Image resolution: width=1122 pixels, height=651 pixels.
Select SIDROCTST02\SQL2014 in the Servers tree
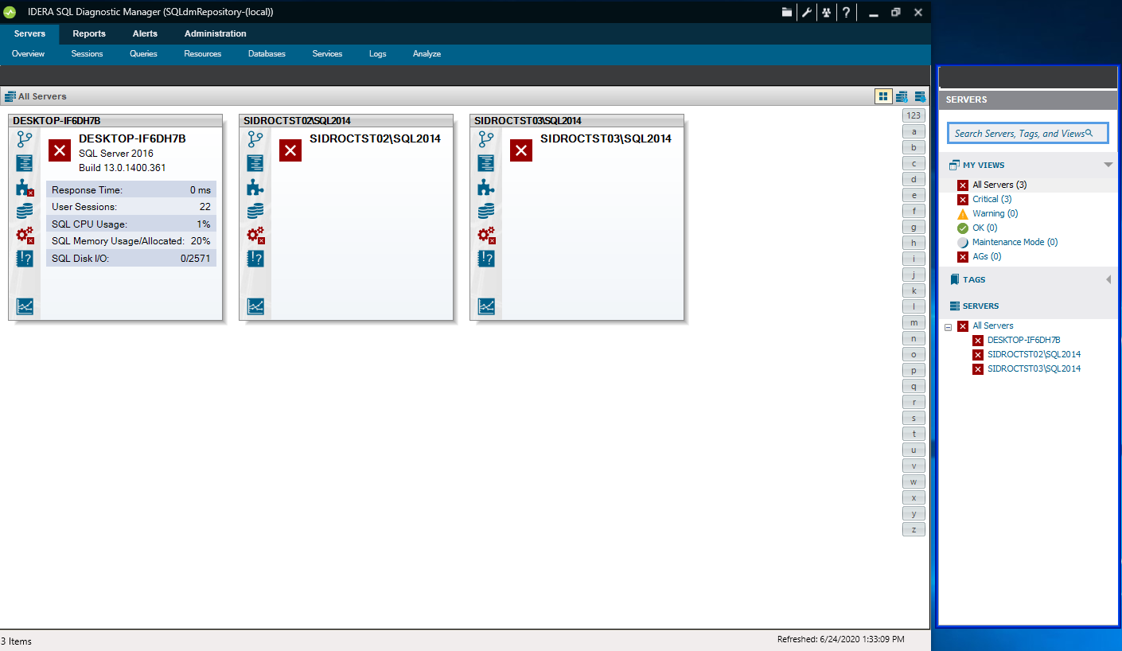(1034, 354)
